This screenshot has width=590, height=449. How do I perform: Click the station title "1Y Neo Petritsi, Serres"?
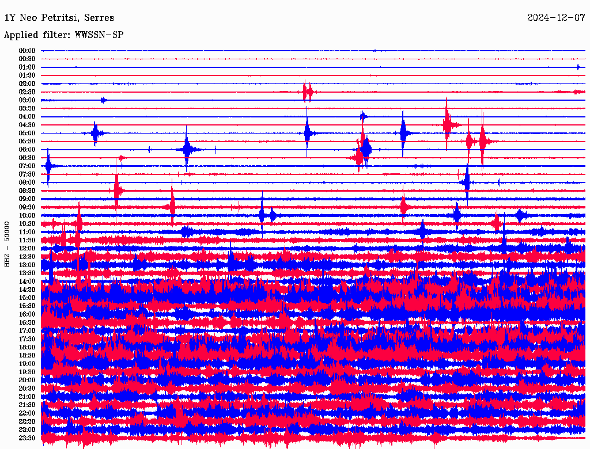click(x=59, y=18)
